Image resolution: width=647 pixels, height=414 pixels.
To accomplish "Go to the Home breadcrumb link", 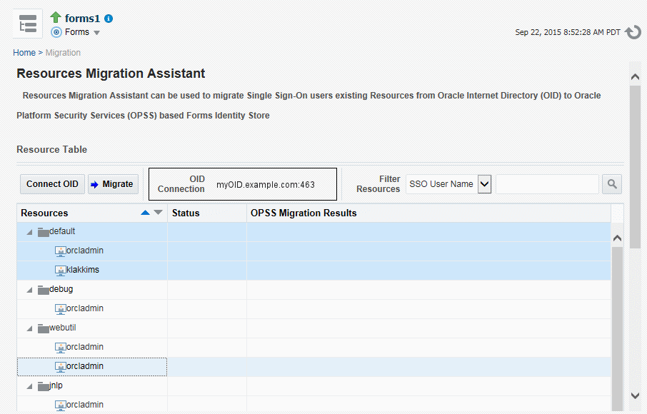I will (24, 53).
